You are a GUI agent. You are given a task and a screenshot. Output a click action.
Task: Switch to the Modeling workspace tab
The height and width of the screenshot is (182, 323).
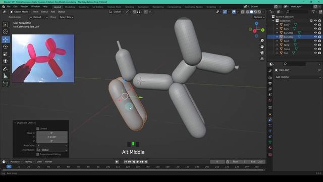[70, 7]
